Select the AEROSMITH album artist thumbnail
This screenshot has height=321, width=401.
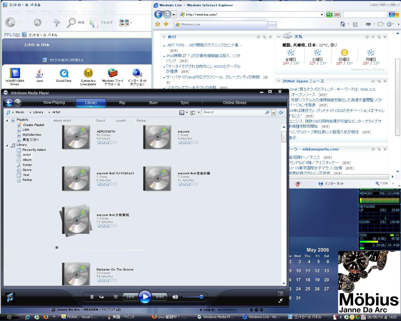[x=76, y=137]
